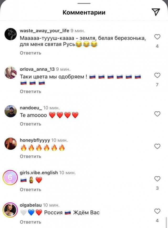The height and width of the screenshot is (228, 168).
Task: View girls.vibe.english story ring avatar
Action: [x=10, y=177]
